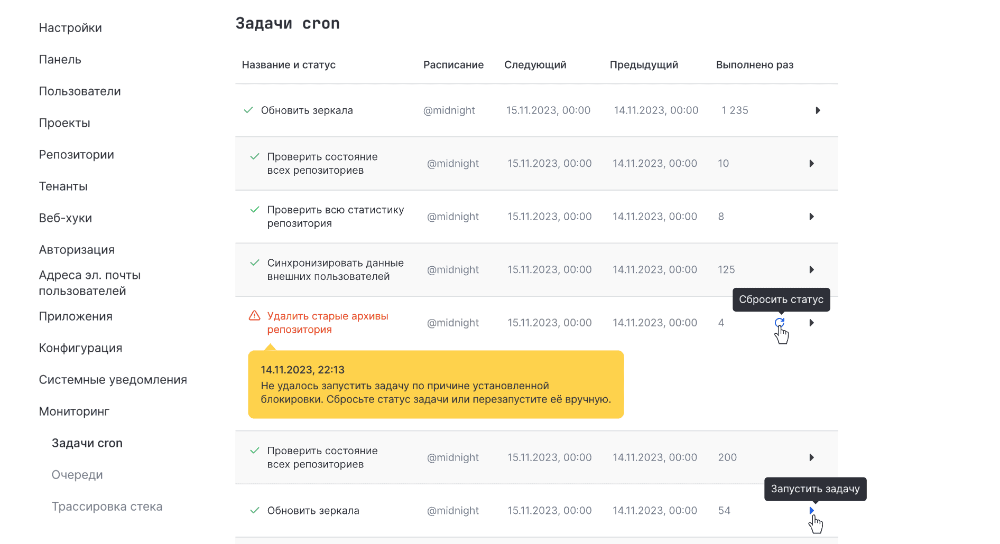Run the task executed 10 times
Viewport: 1000px width, 544px height.
click(x=811, y=164)
